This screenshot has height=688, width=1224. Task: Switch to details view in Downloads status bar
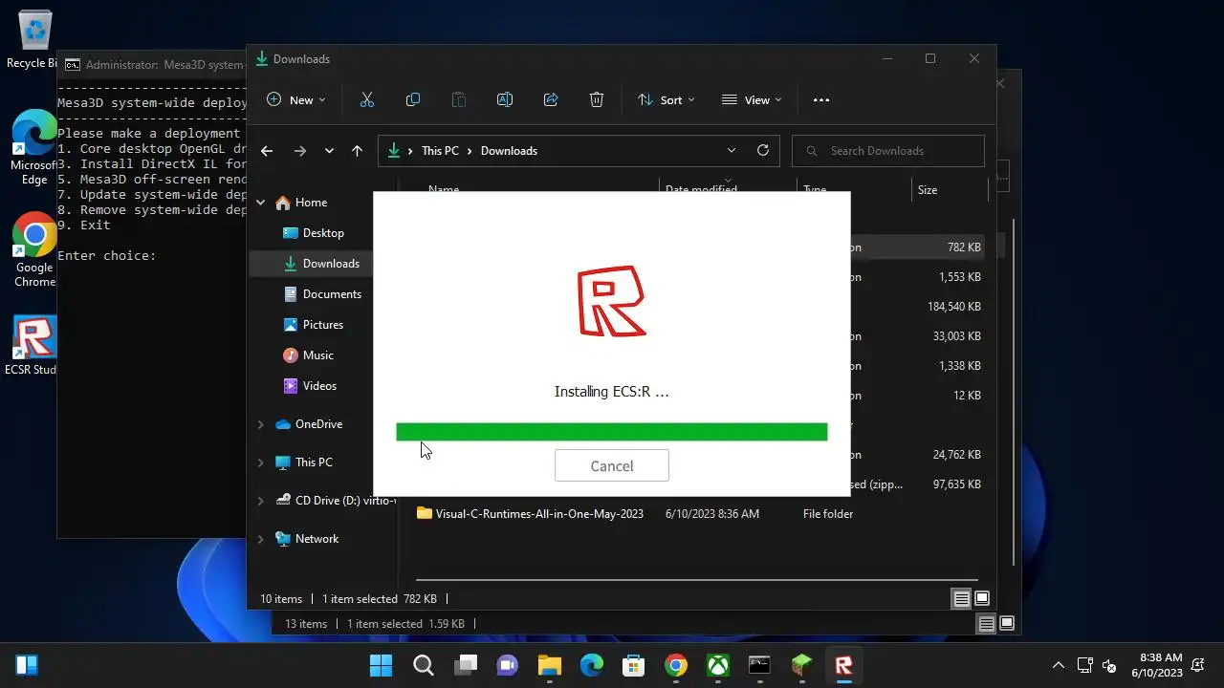click(961, 599)
